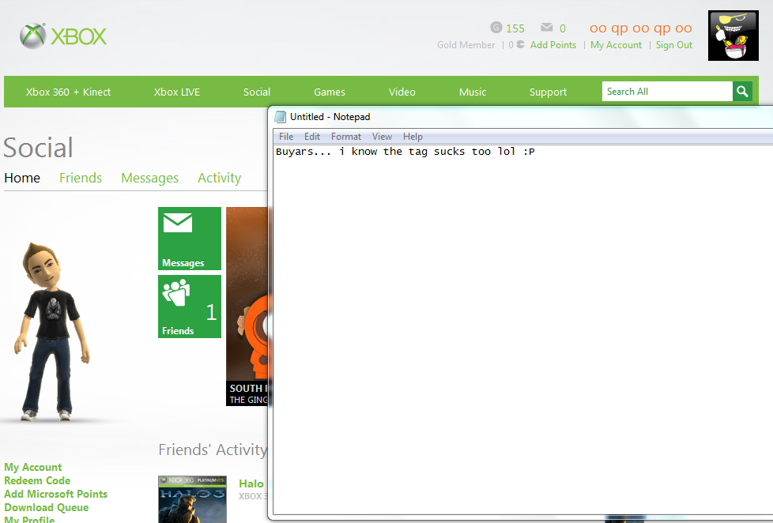Open Xbox 360 + Kinect nav item
The image size is (773, 523).
[x=68, y=92]
